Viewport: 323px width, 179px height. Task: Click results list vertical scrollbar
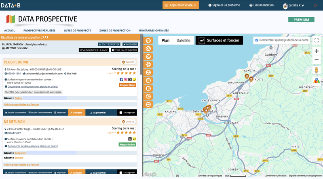(x=141, y=55)
